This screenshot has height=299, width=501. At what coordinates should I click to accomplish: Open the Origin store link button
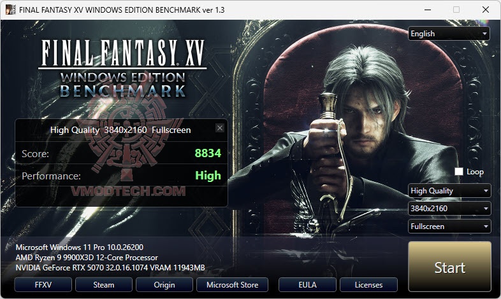click(164, 284)
